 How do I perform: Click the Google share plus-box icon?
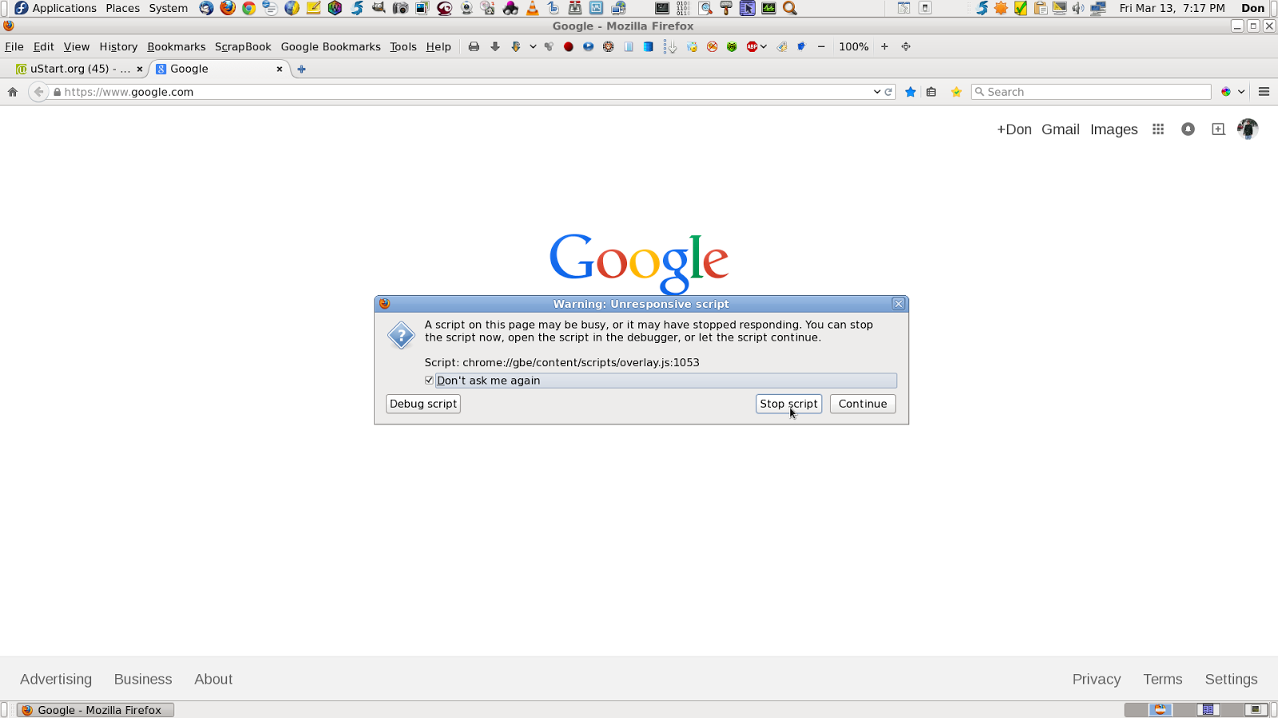pyautogui.click(x=1218, y=129)
